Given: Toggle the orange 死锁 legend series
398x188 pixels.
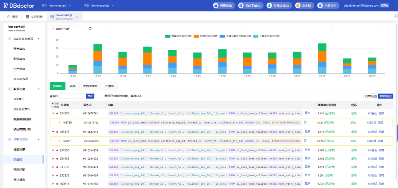Looking at the screenshot, I should (206, 36).
